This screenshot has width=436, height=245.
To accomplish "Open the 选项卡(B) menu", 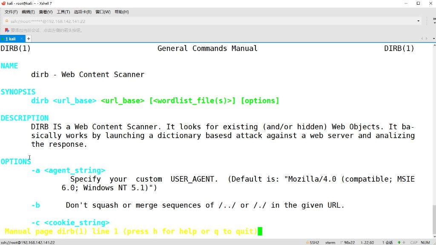I will pyautogui.click(x=83, y=12).
